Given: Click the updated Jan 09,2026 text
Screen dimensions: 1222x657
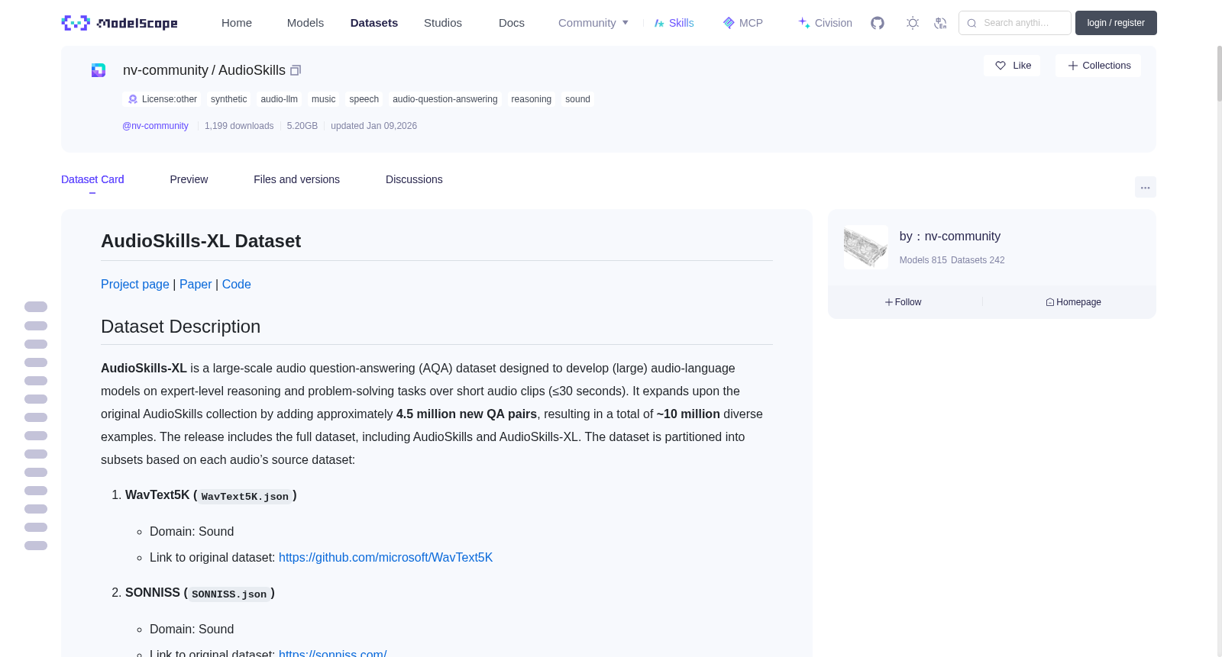Looking at the screenshot, I should click(373, 126).
